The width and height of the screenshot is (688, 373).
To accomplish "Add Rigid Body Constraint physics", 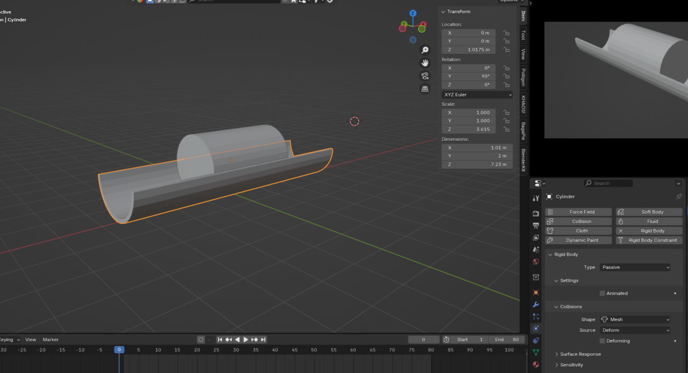I will pyautogui.click(x=649, y=240).
